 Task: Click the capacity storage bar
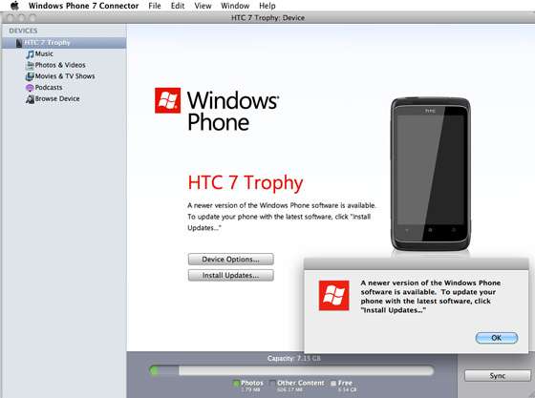[291, 370]
